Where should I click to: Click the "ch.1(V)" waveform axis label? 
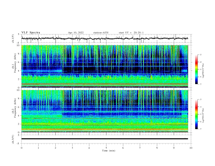pyautogui.click(x=13, y=39)
